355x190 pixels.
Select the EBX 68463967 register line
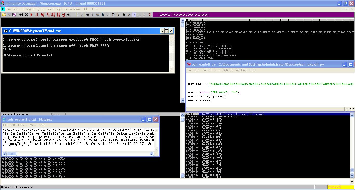click(196, 30)
